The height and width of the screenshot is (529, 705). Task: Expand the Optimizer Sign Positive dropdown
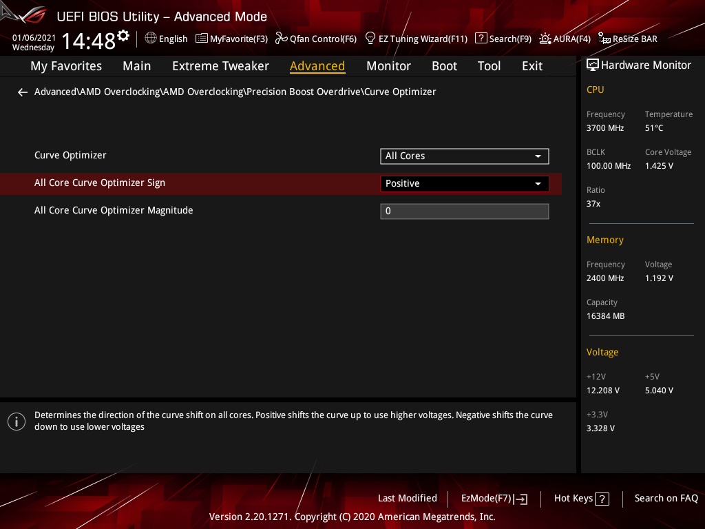465,183
